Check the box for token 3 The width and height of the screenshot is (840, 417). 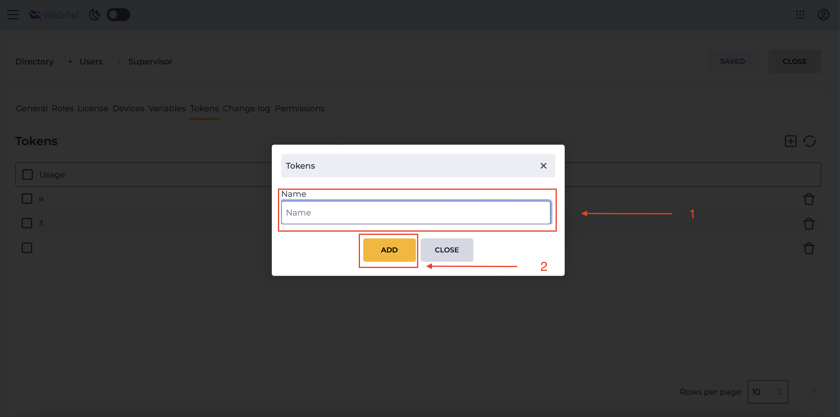(27, 223)
